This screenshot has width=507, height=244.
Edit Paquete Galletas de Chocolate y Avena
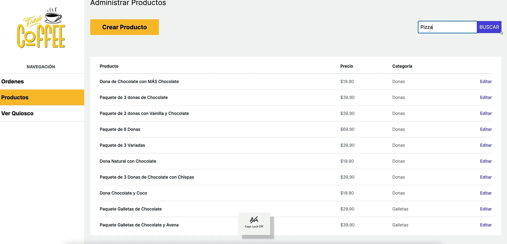(485, 225)
